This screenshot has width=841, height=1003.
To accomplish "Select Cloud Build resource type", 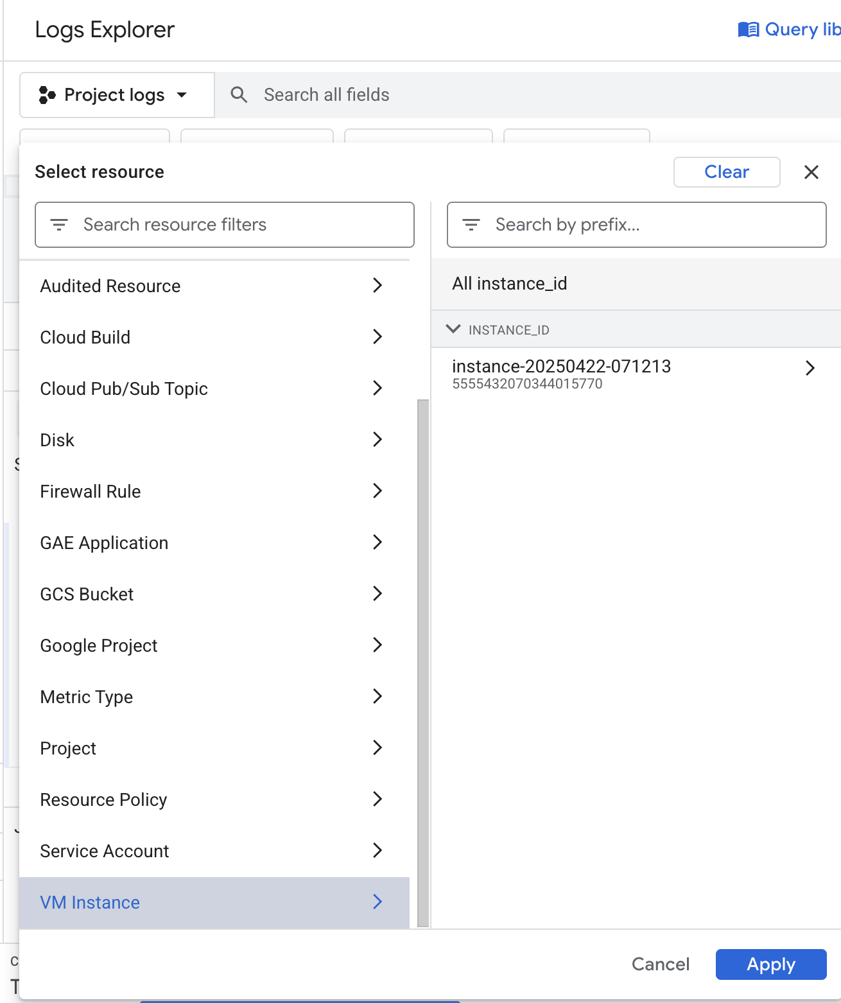I will [x=214, y=337].
